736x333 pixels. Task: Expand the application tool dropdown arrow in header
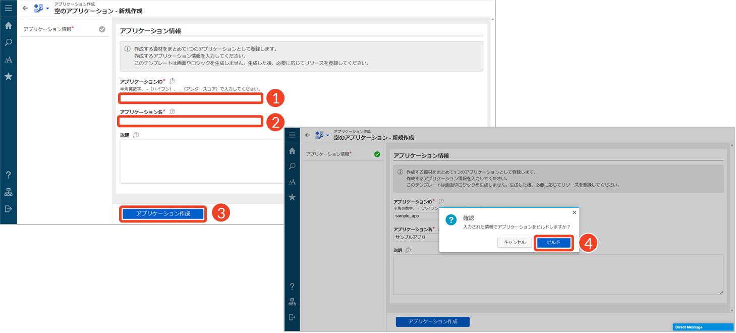pyautogui.click(x=47, y=9)
